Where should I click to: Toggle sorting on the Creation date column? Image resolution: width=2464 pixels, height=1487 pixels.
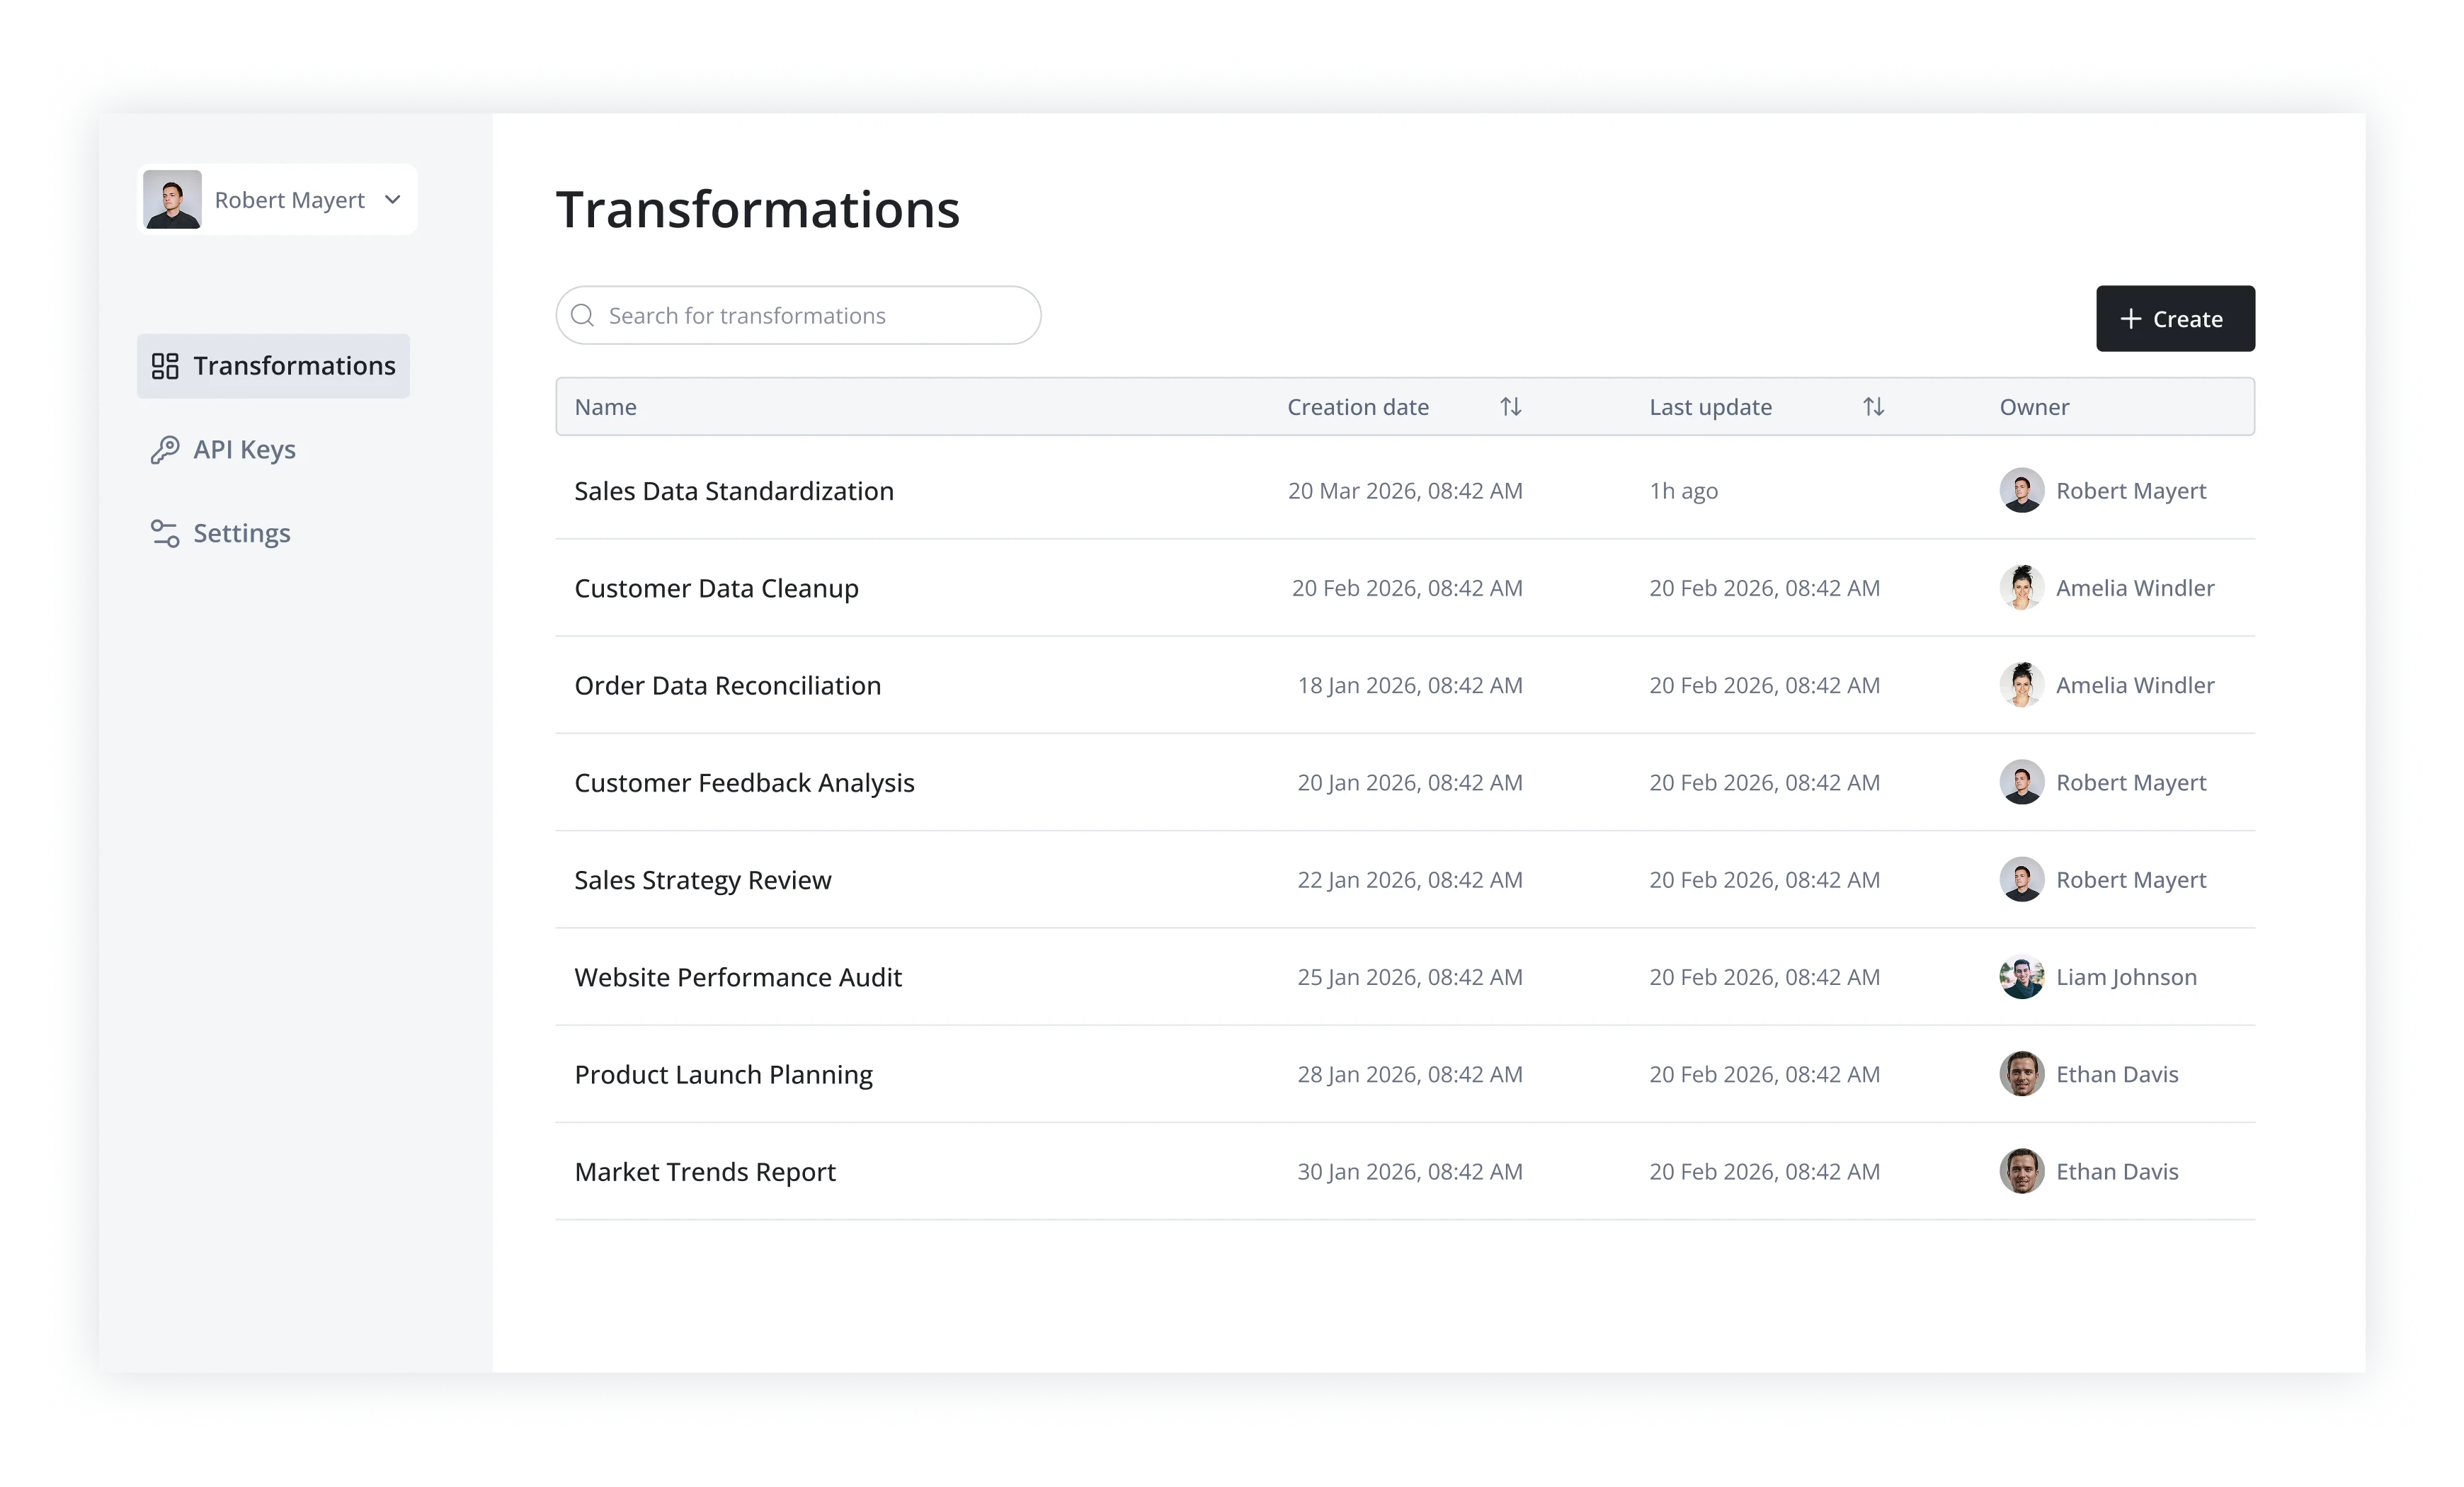tap(1510, 406)
